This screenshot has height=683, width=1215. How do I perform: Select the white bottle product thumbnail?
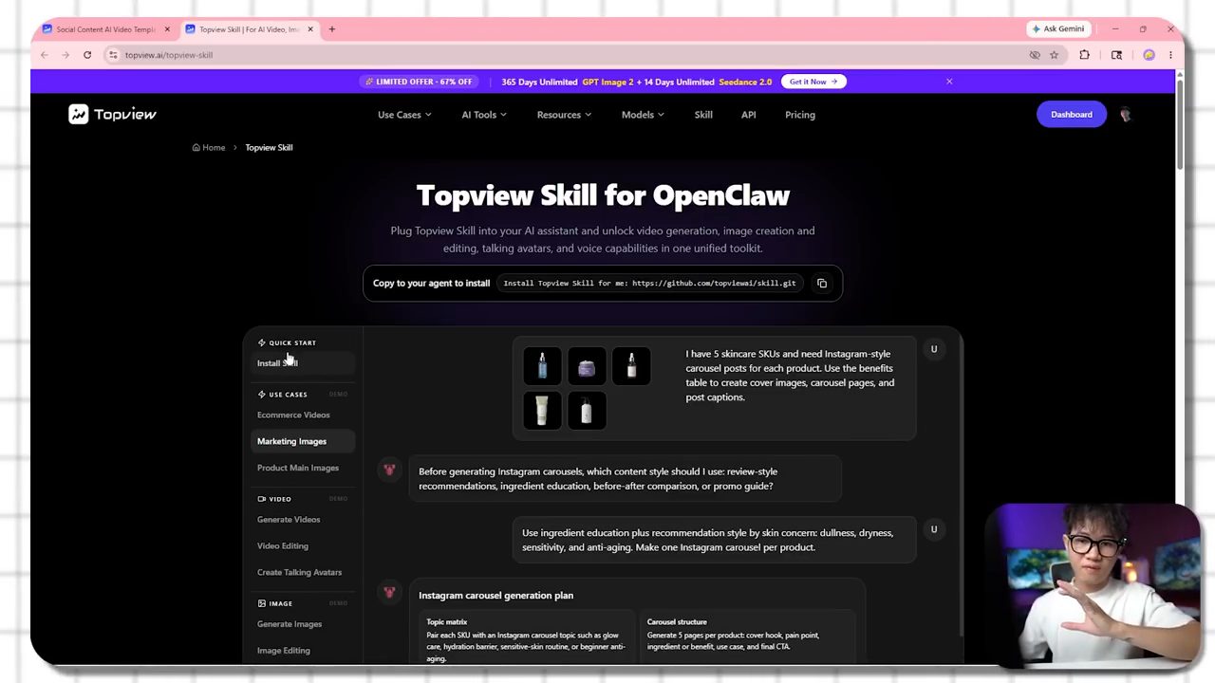point(587,411)
